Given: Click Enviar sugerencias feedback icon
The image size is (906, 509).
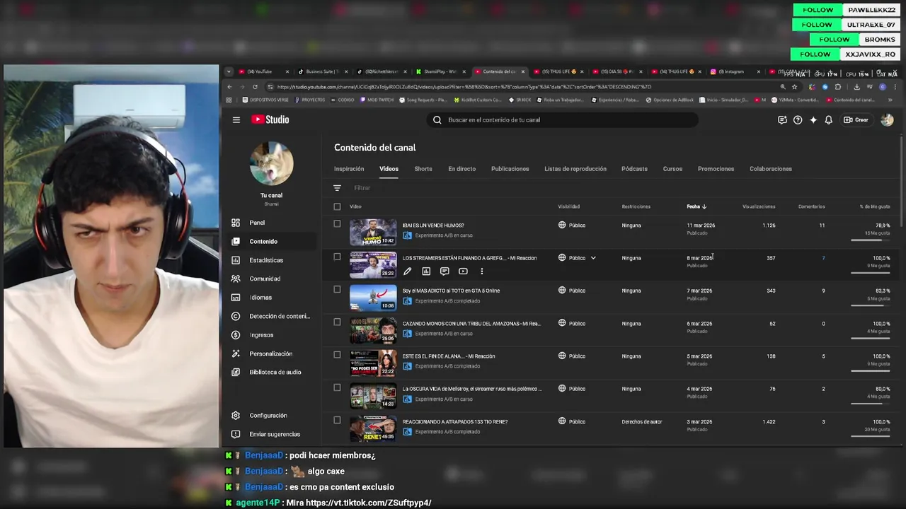Looking at the screenshot, I should [x=236, y=434].
